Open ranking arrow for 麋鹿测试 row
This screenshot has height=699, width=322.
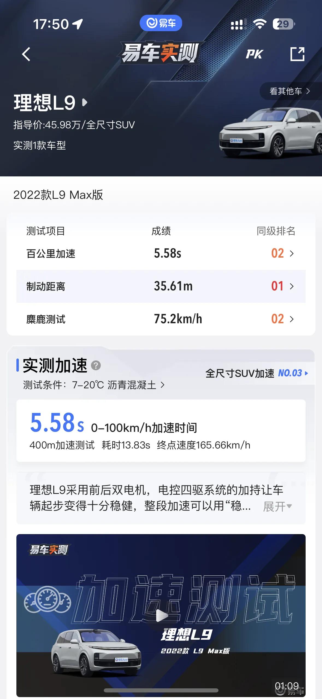pyautogui.click(x=292, y=319)
